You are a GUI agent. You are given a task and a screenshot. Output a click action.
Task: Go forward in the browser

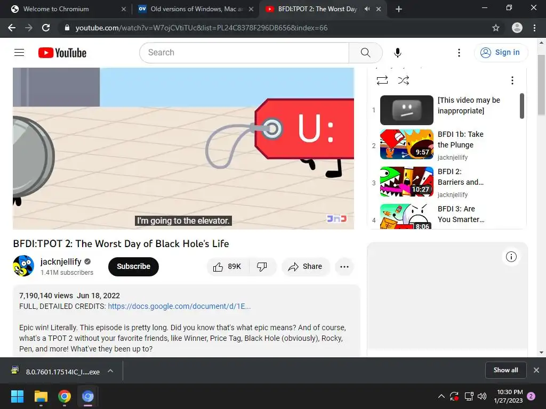29,28
